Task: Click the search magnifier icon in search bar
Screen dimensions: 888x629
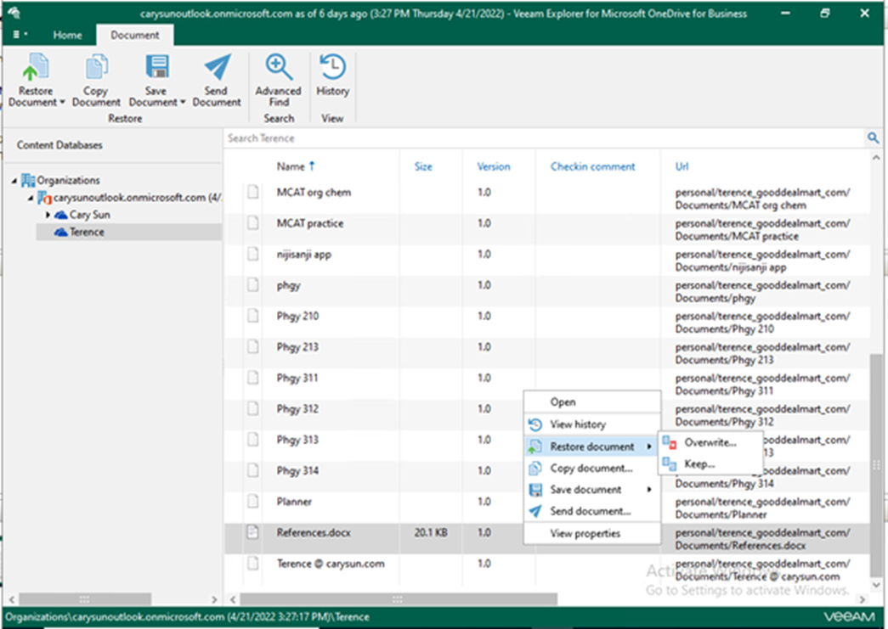Action: (873, 138)
